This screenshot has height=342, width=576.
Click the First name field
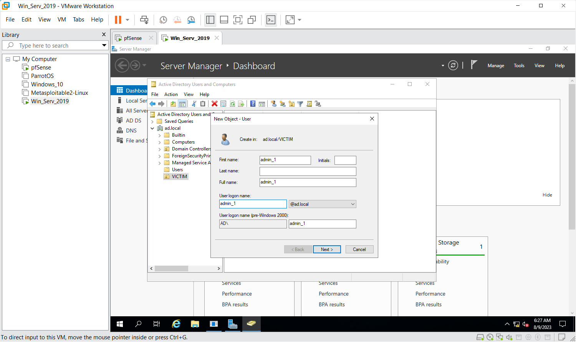(285, 160)
